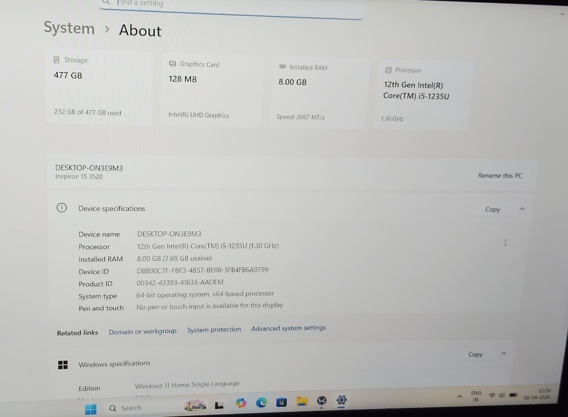Image resolution: width=568 pixels, height=417 pixels.
Task: Open the Storage 477 GB card
Action: [x=100, y=86]
